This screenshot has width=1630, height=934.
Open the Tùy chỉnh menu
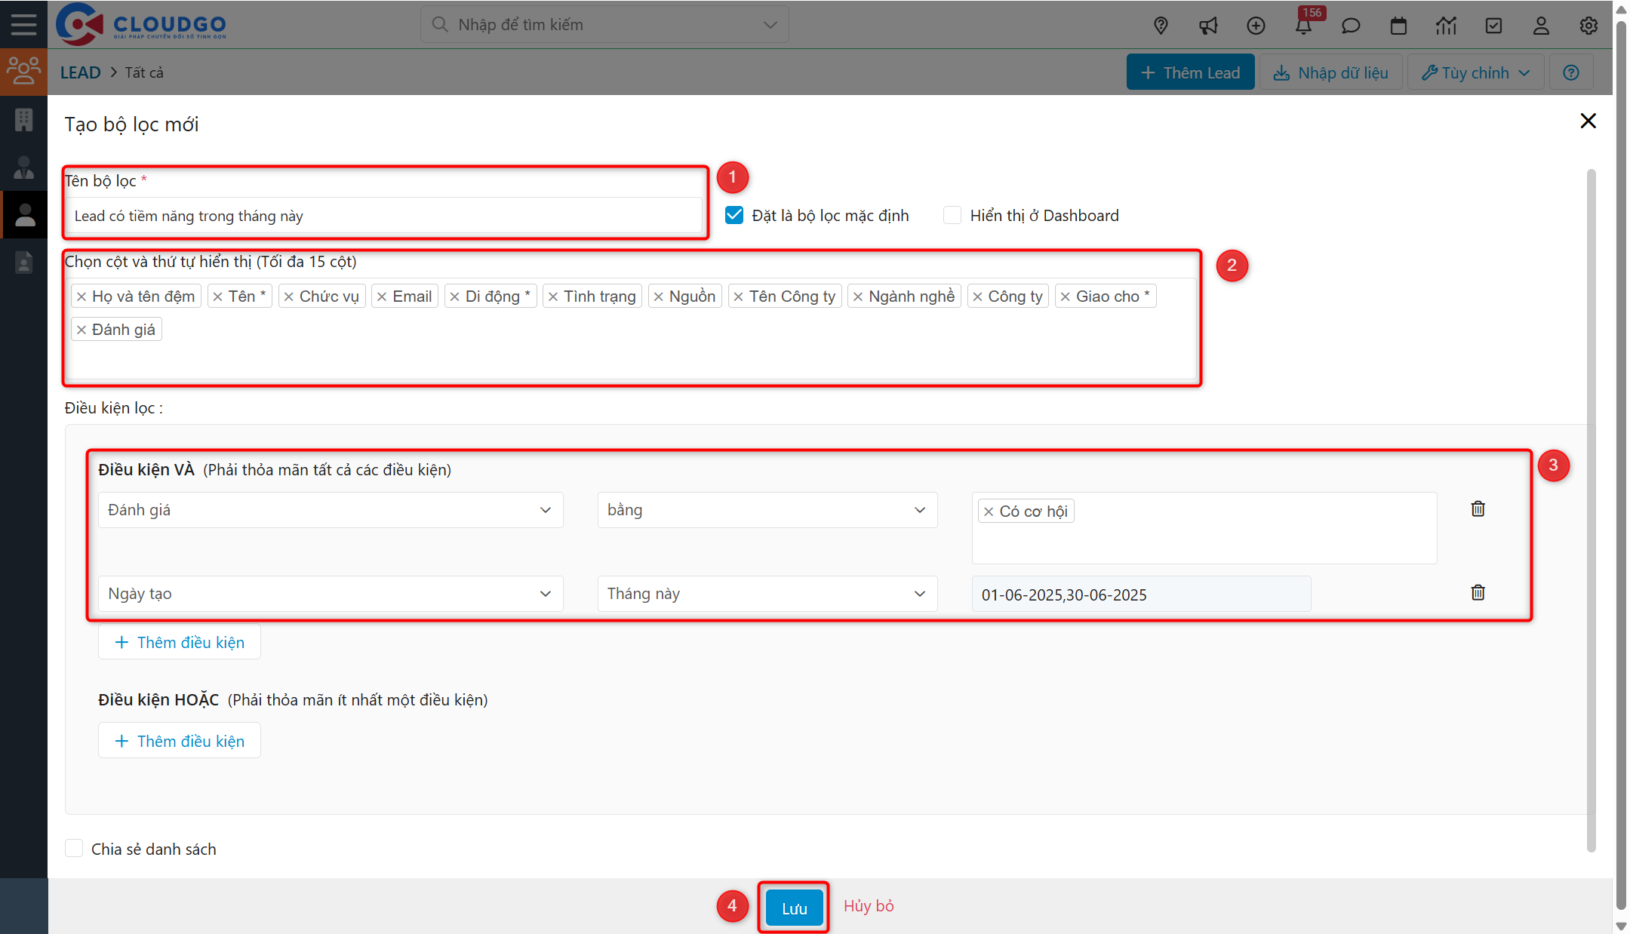(1475, 72)
